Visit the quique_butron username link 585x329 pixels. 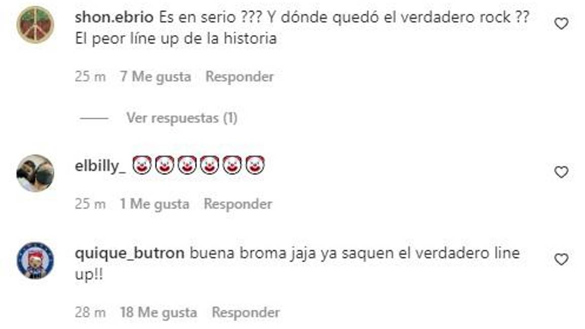(130, 254)
